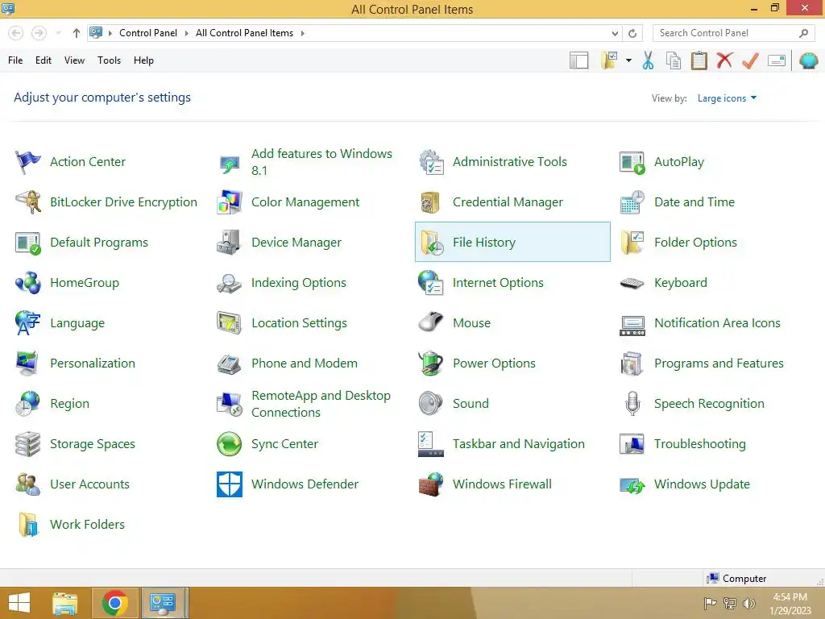Open the Sound speaker icon
The width and height of the screenshot is (825, 619).
click(x=431, y=404)
